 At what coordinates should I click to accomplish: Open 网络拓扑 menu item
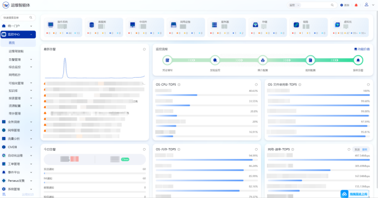(15, 75)
